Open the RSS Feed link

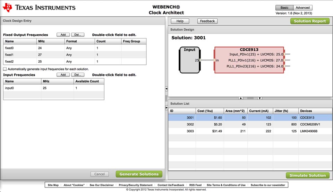pos(195,185)
